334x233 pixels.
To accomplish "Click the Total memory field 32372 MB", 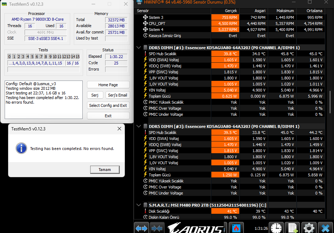I will pos(116,20).
